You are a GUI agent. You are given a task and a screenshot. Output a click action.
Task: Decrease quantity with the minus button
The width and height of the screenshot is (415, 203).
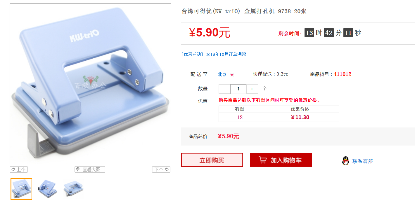point(224,89)
